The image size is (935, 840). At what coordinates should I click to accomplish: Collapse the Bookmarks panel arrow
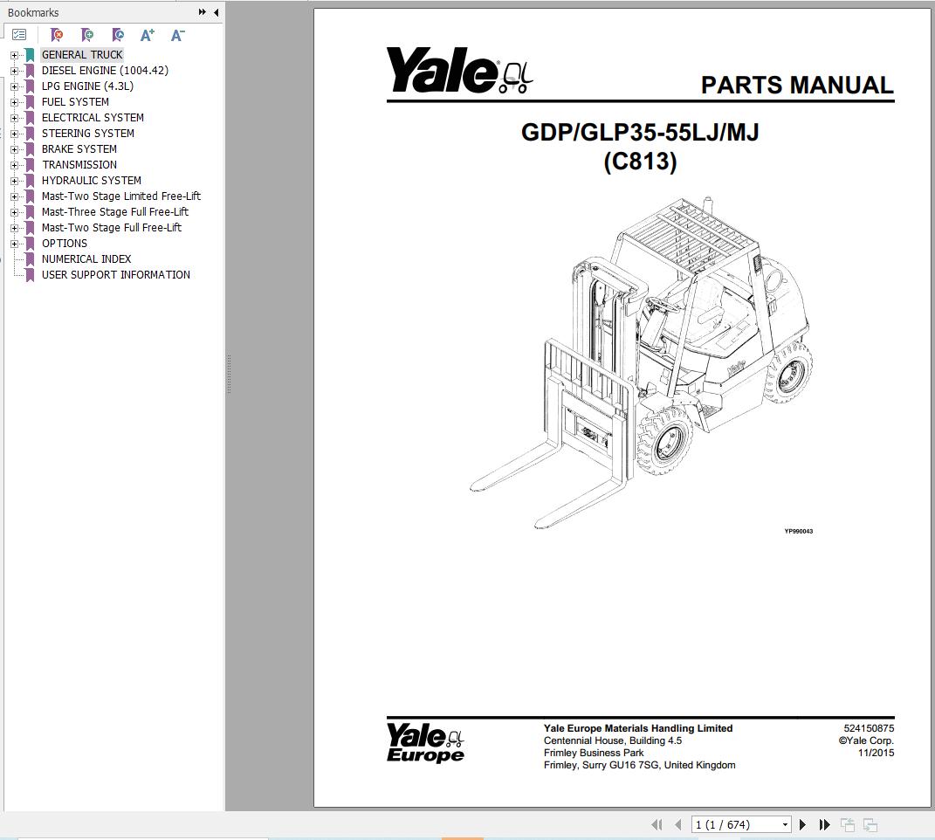point(216,12)
